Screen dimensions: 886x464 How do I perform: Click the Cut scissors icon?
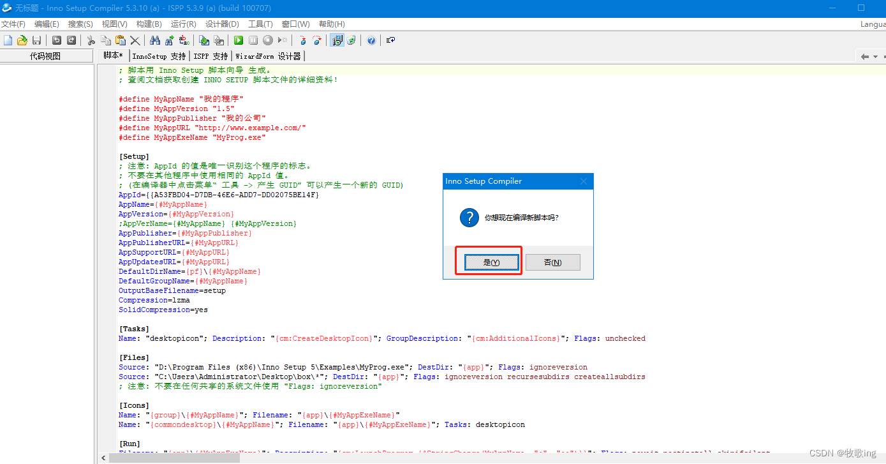tap(91, 40)
